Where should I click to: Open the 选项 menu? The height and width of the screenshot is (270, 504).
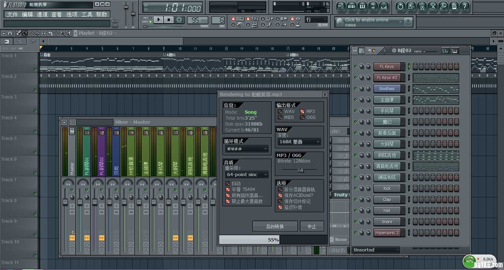coord(72,14)
